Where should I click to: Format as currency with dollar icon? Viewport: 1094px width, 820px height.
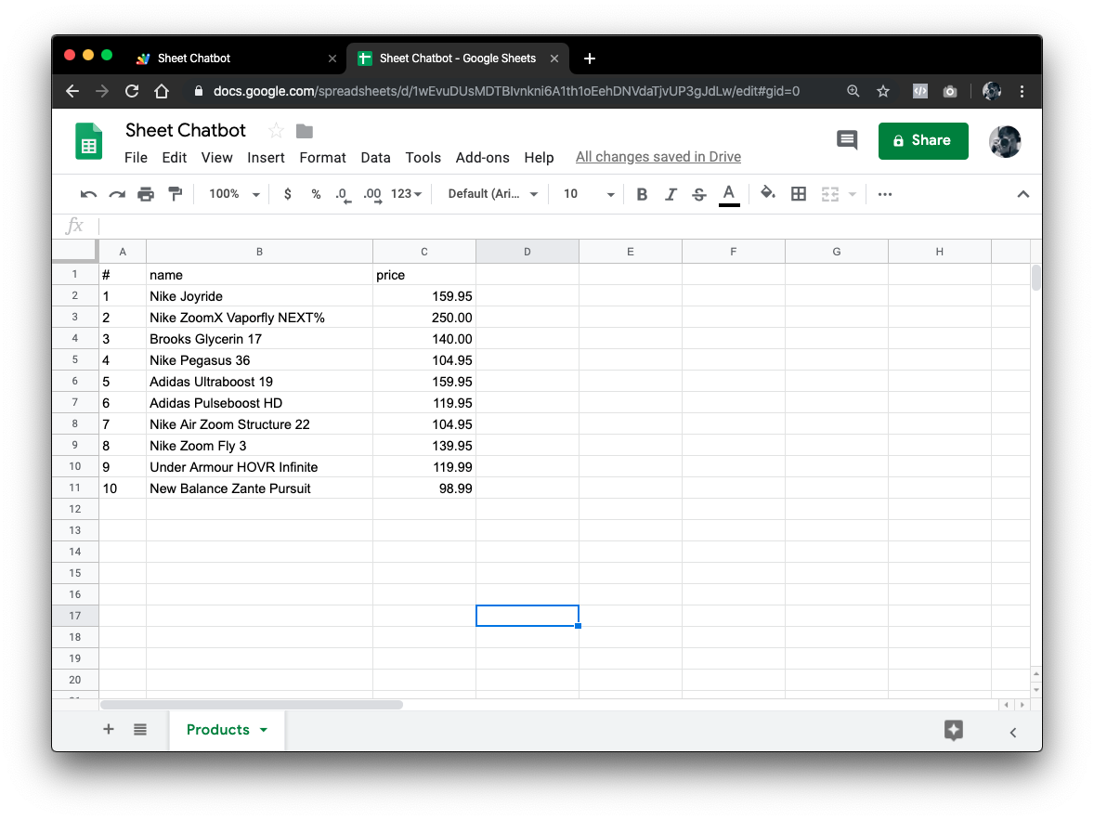pos(288,194)
